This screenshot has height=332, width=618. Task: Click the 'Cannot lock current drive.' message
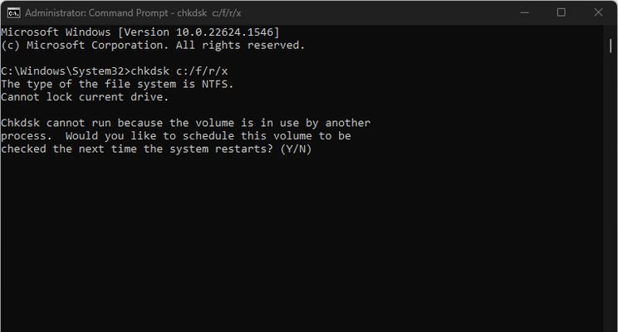pos(85,97)
